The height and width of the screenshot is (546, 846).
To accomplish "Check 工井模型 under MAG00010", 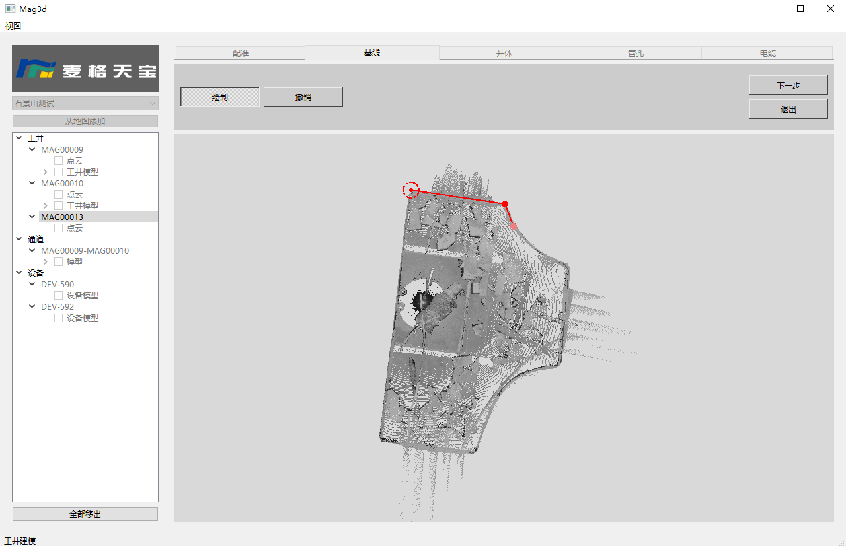I will 59,206.
